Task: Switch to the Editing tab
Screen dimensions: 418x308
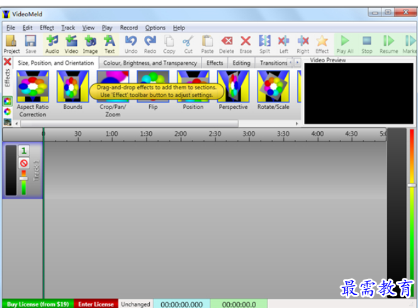Action: coord(242,63)
